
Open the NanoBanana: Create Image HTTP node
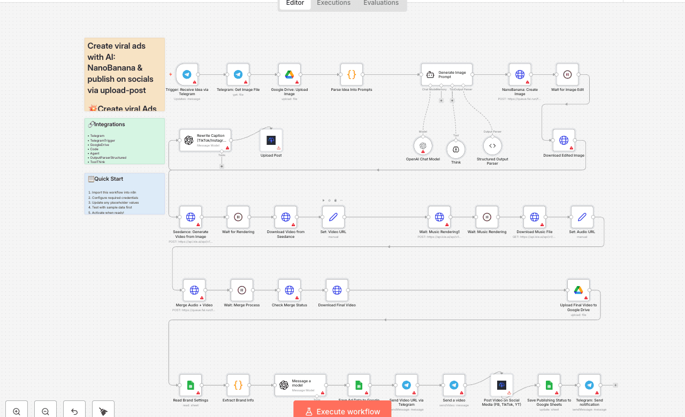519,75
